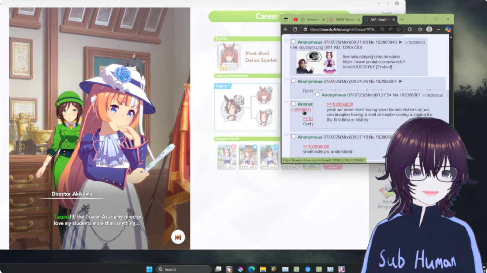This screenshot has height=273, width=487.
Task: Open Read Aloud in Edge's address bar
Action: (390, 29)
